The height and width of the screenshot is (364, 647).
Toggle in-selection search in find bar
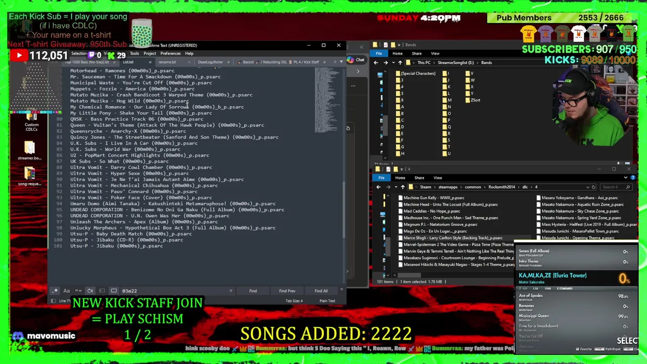[x=102, y=291]
